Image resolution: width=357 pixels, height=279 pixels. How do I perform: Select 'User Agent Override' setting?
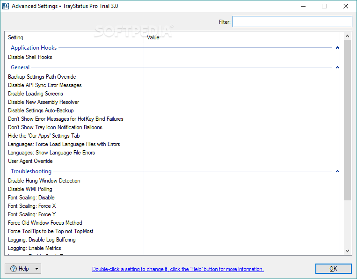30,161
